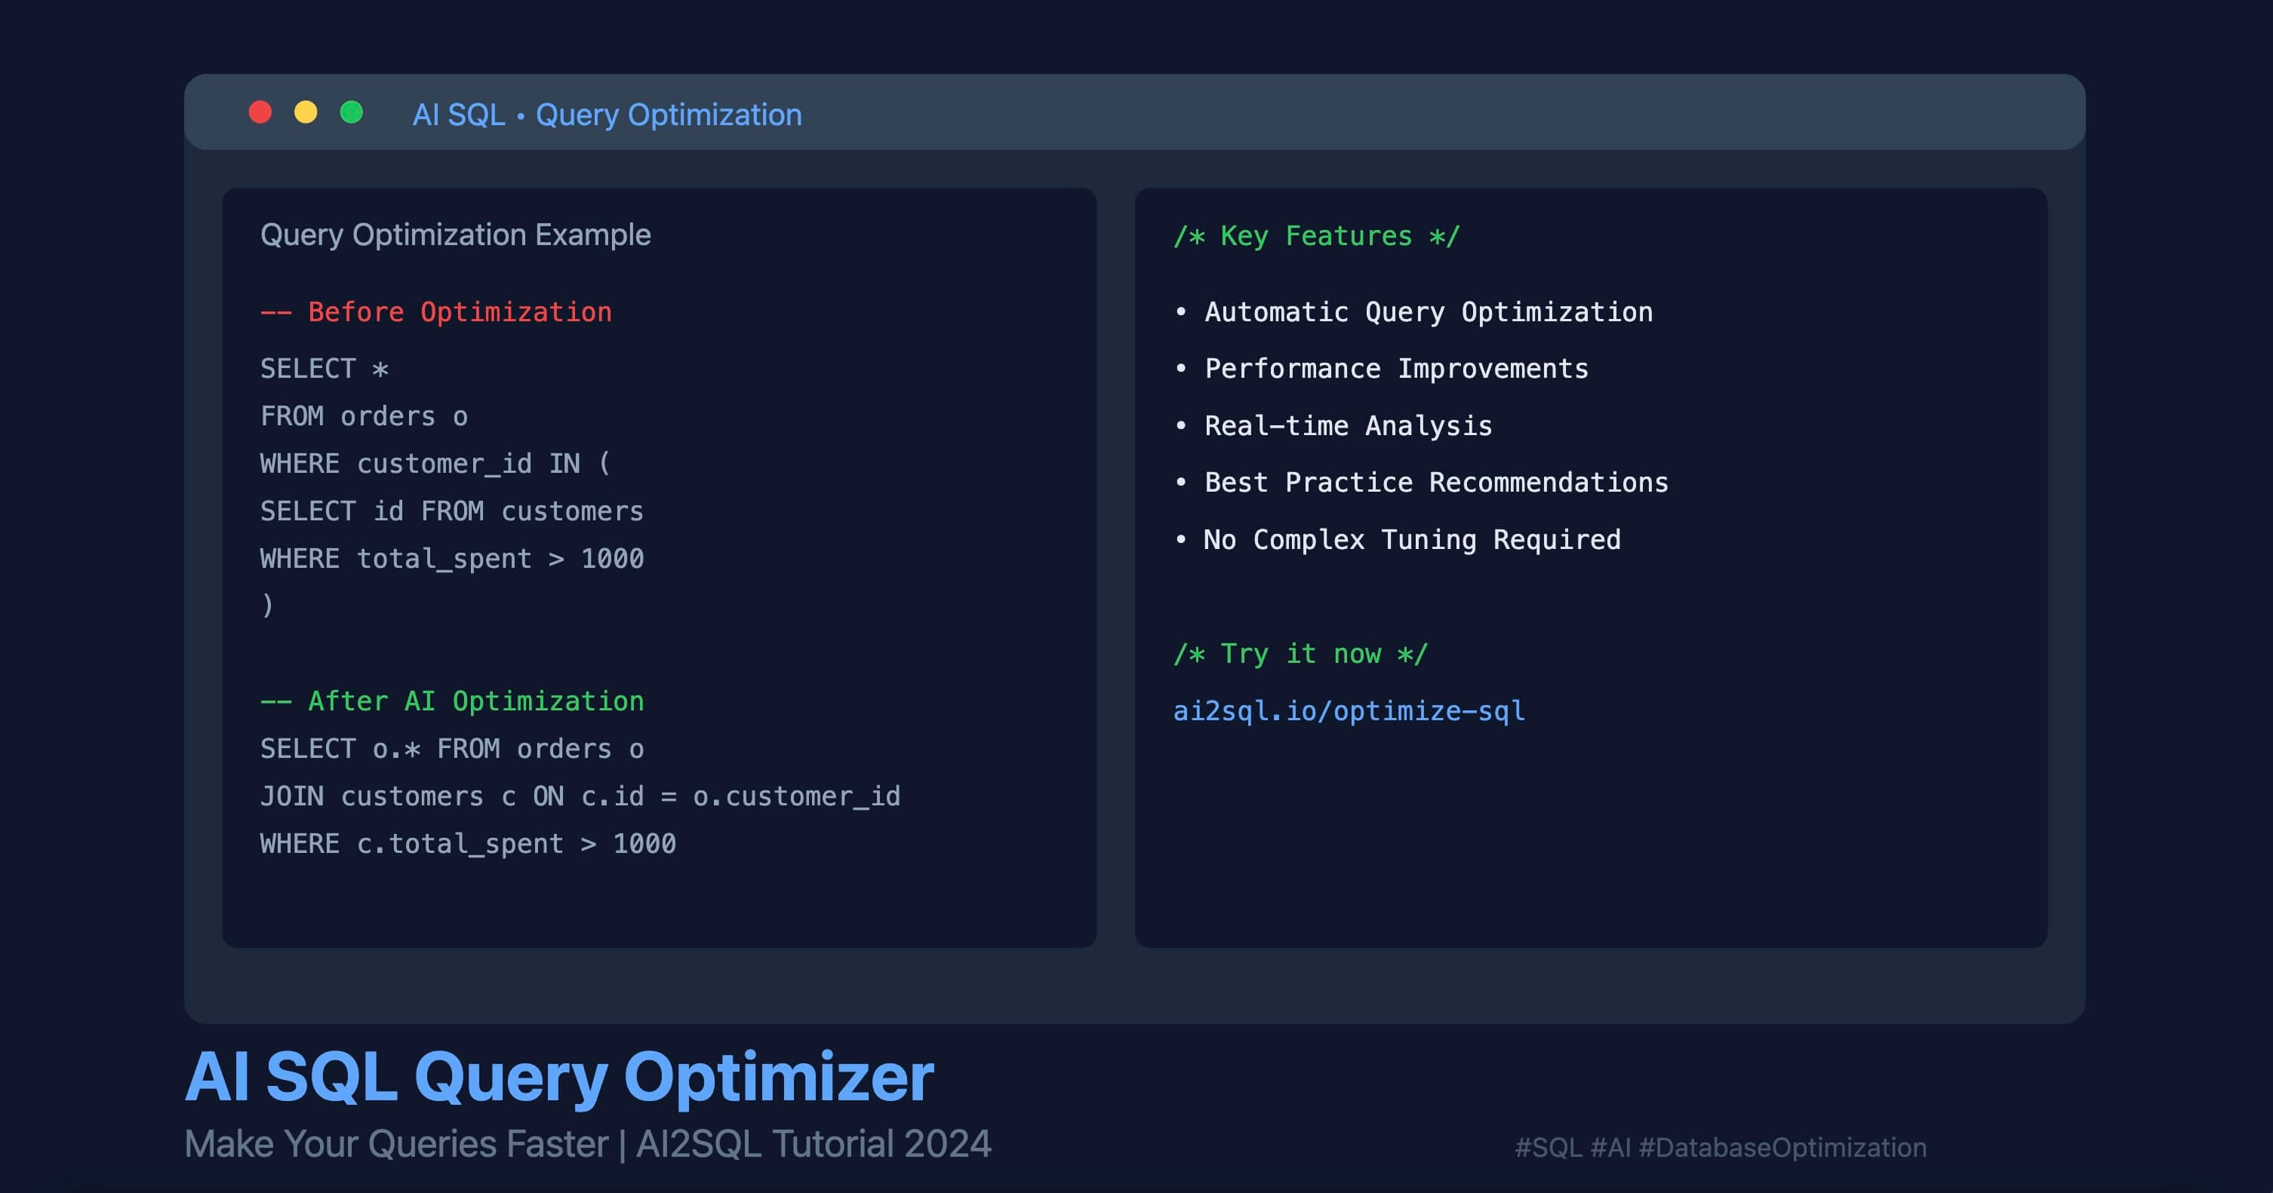Image resolution: width=2273 pixels, height=1193 pixels.
Task: Click Performance Improvements bullet item
Action: (x=1396, y=369)
